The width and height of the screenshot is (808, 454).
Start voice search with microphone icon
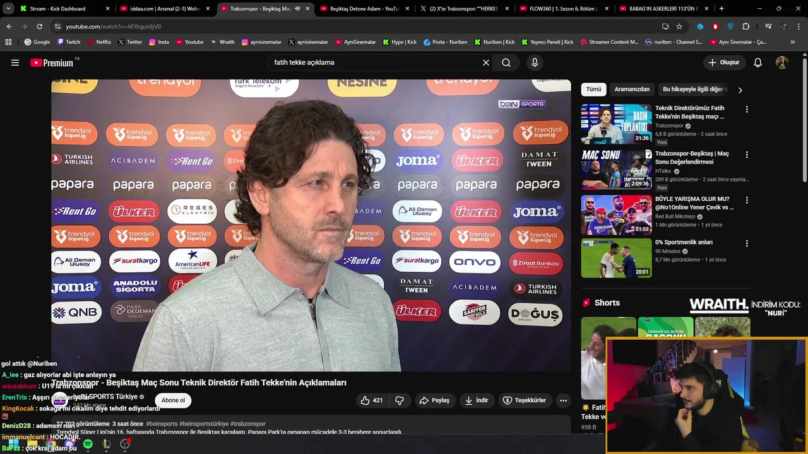tap(535, 62)
